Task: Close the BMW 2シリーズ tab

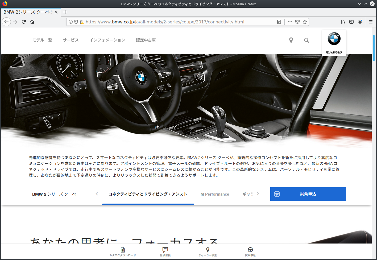Action: 56,12
